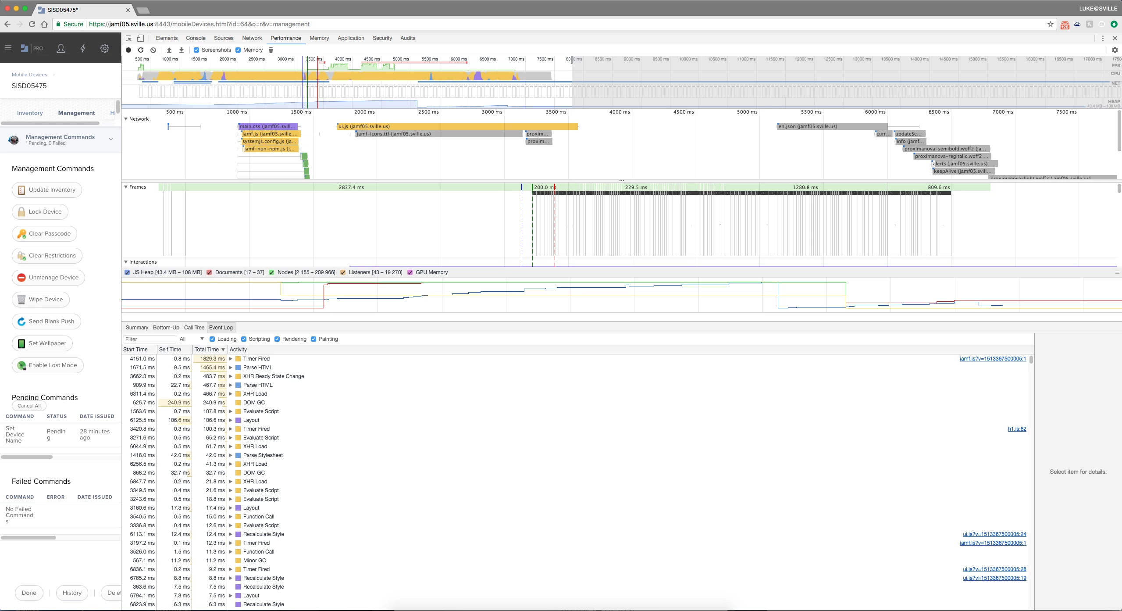Open the Call Tree tab
The height and width of the screenshot is (611, 1122).
(x=194, y=328)
